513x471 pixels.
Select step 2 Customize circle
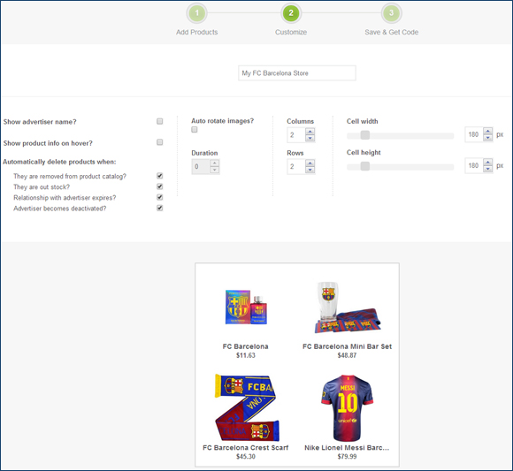click(291, 13)
